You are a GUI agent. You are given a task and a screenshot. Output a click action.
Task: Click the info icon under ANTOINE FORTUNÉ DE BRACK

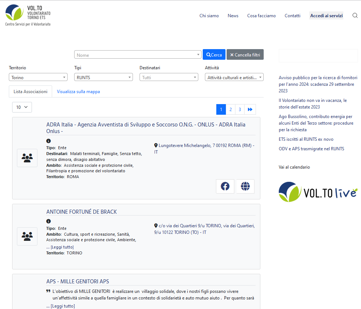tap(48, 221)
